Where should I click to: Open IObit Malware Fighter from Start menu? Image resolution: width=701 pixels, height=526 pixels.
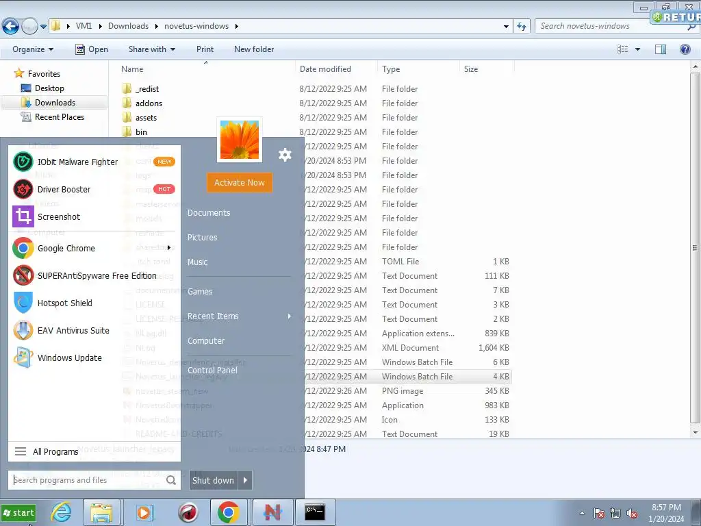(x=94, y=162)
